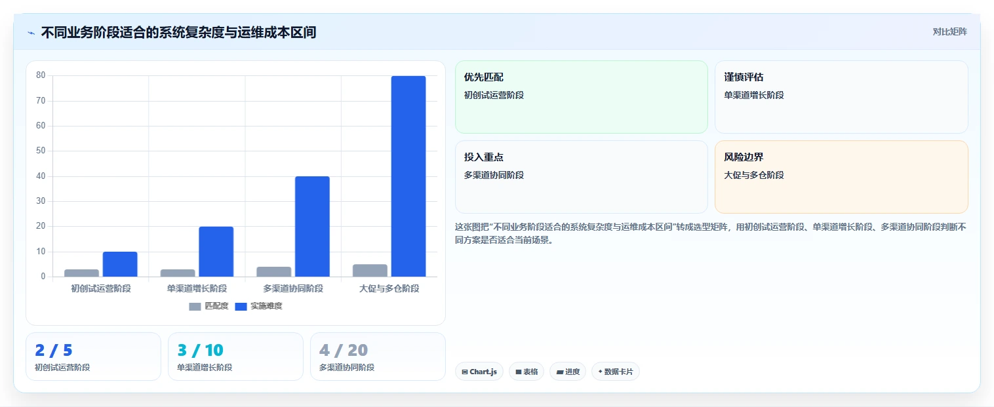Toggle the 实施难度 legend item
The width and height of the screenshot is (994, 407).
pyautogui.click(x=258, y=306)
